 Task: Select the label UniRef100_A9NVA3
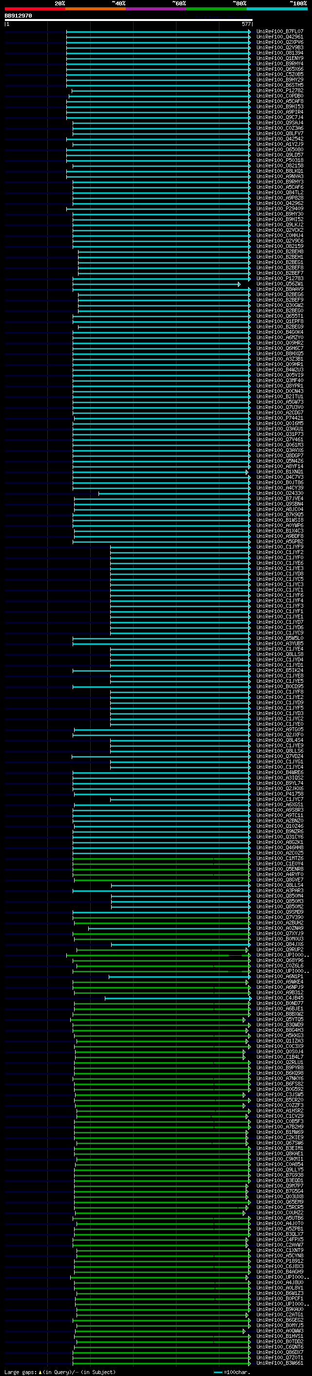(280, 176)
